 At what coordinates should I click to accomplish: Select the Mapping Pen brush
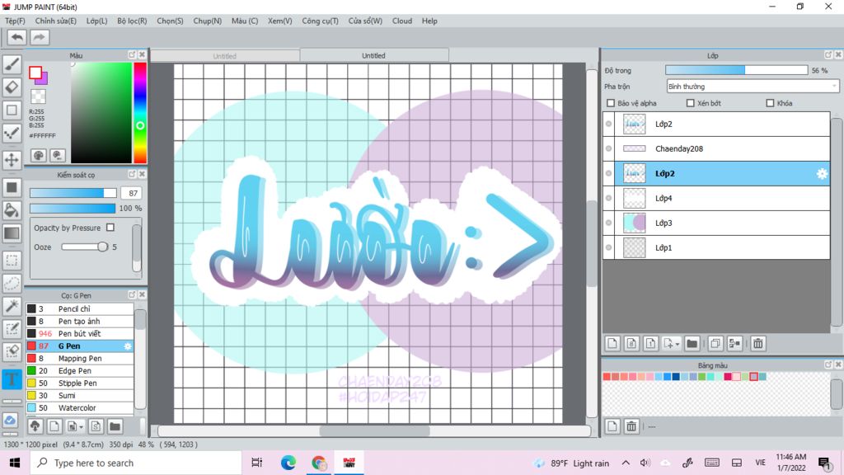pyautogui.click(x=80, y=358)
